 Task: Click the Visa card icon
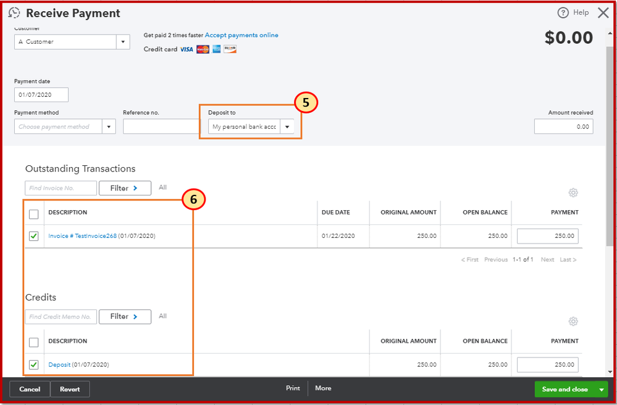tap(187, 49)
